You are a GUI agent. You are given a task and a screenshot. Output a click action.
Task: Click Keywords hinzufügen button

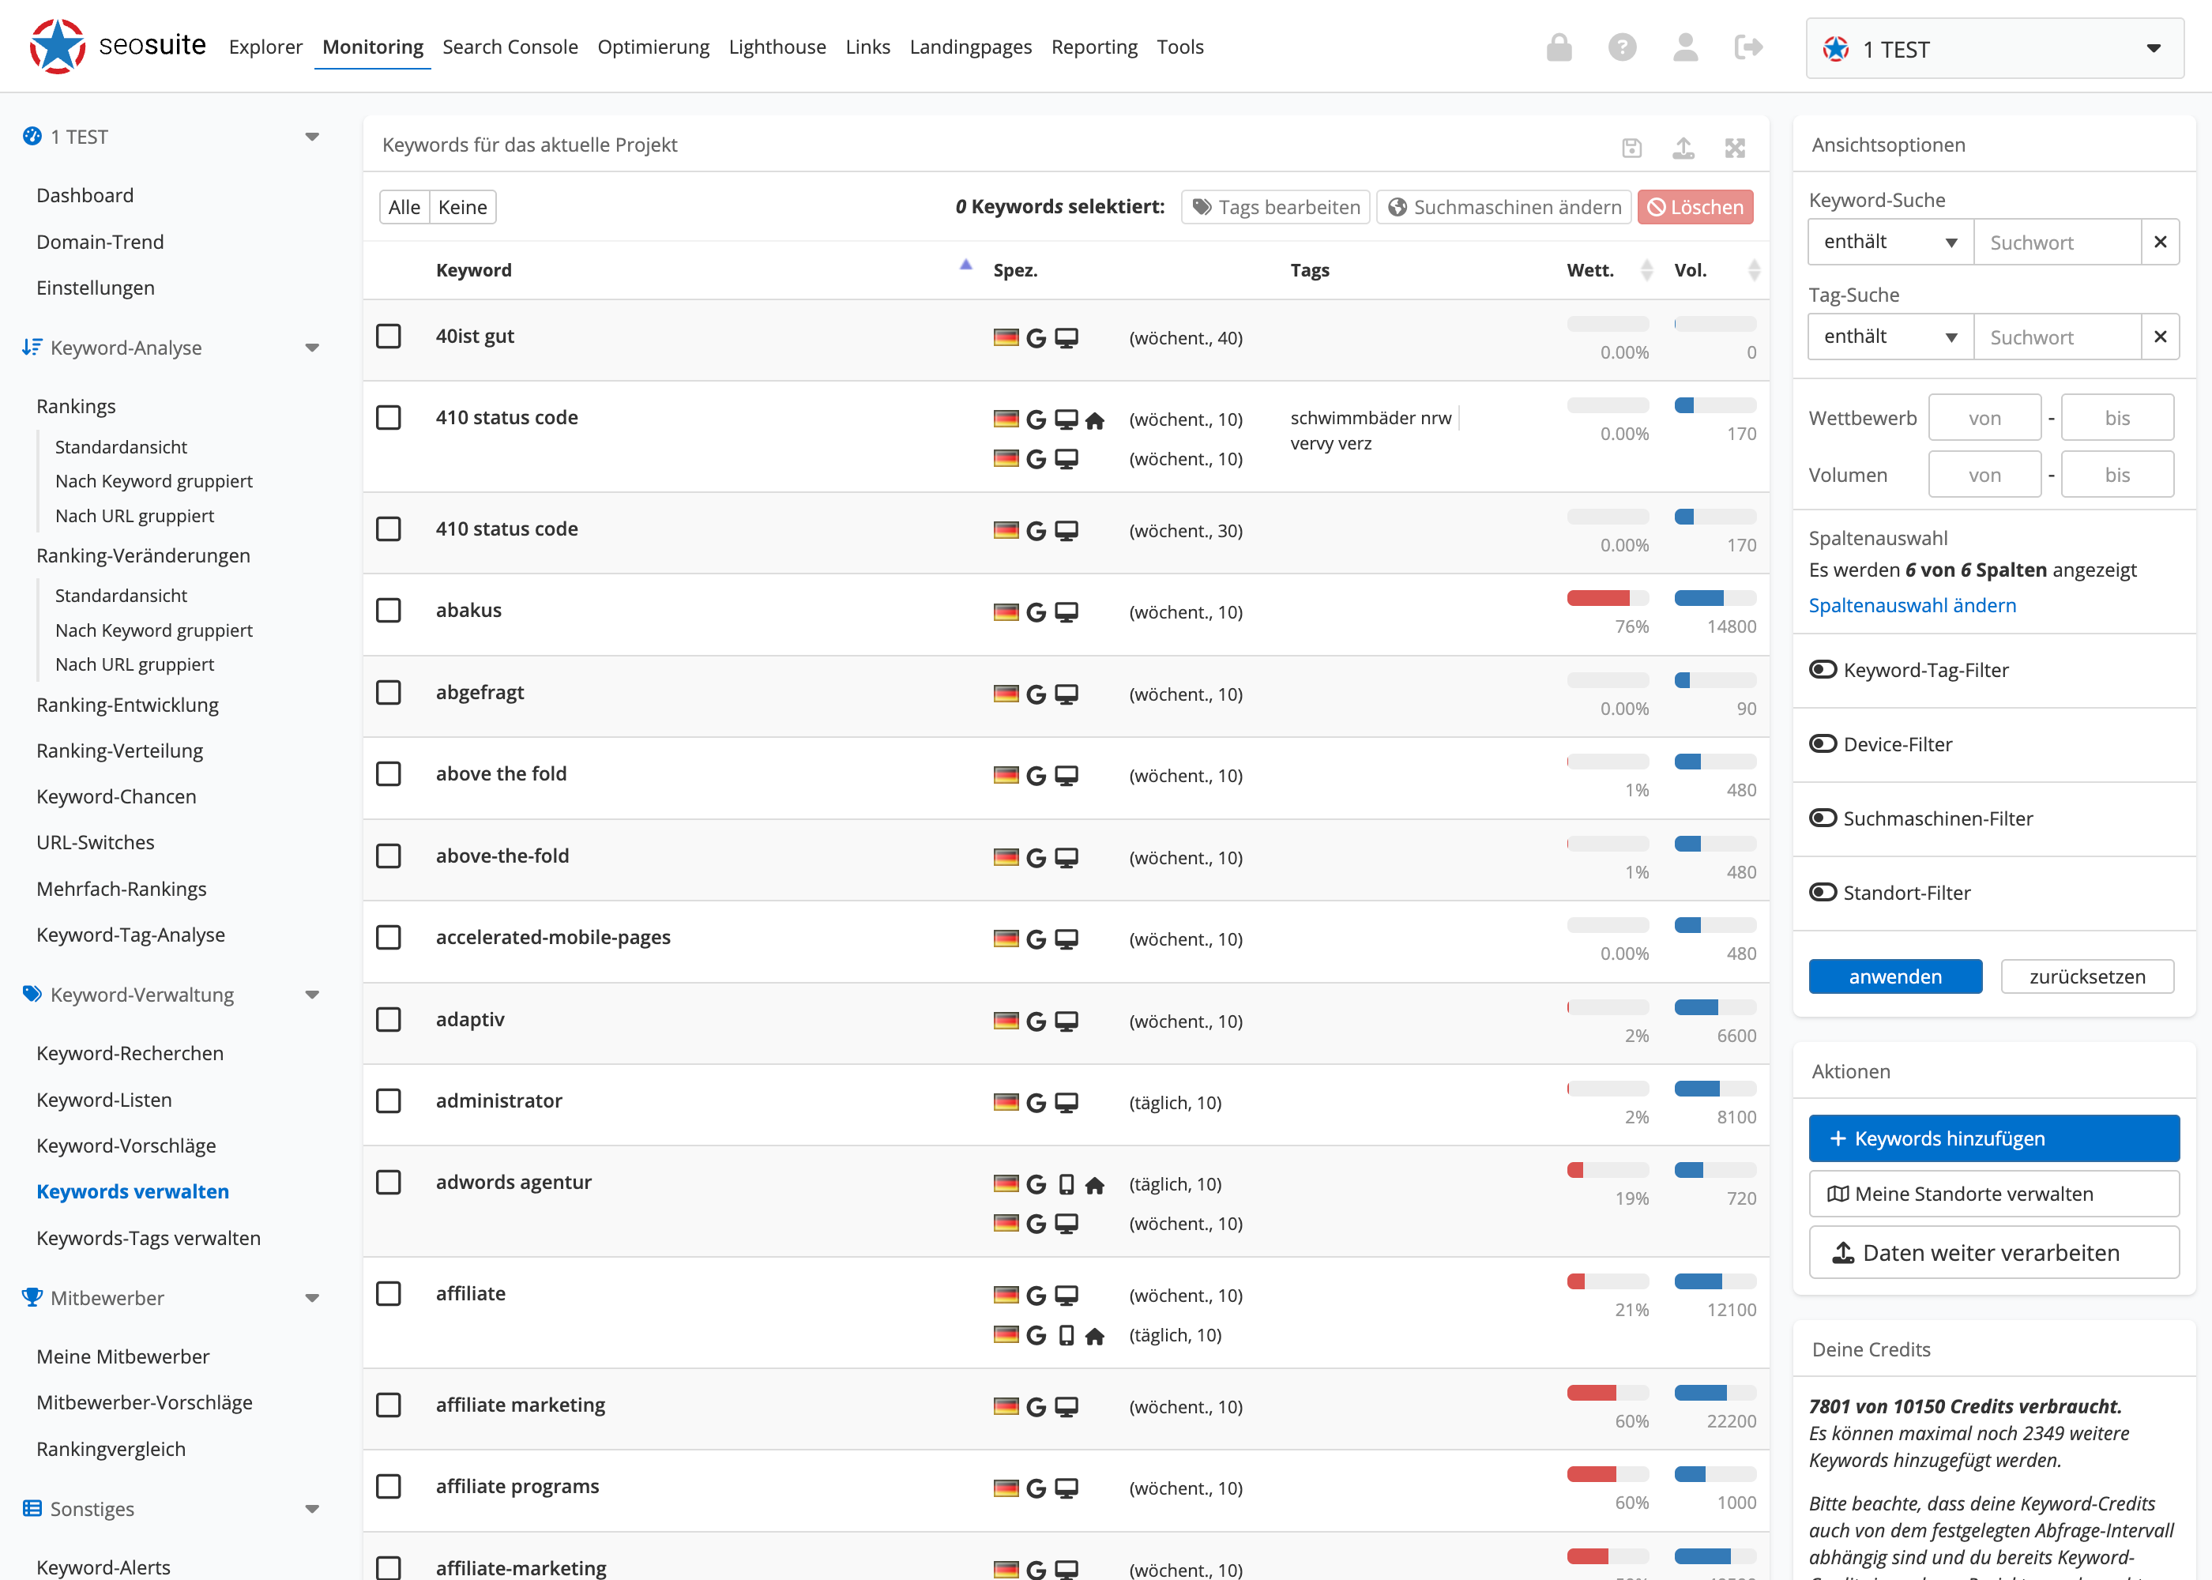[x=1993, y=1138]
